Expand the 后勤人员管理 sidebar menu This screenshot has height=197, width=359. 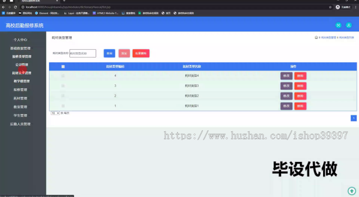pos(20,124)
